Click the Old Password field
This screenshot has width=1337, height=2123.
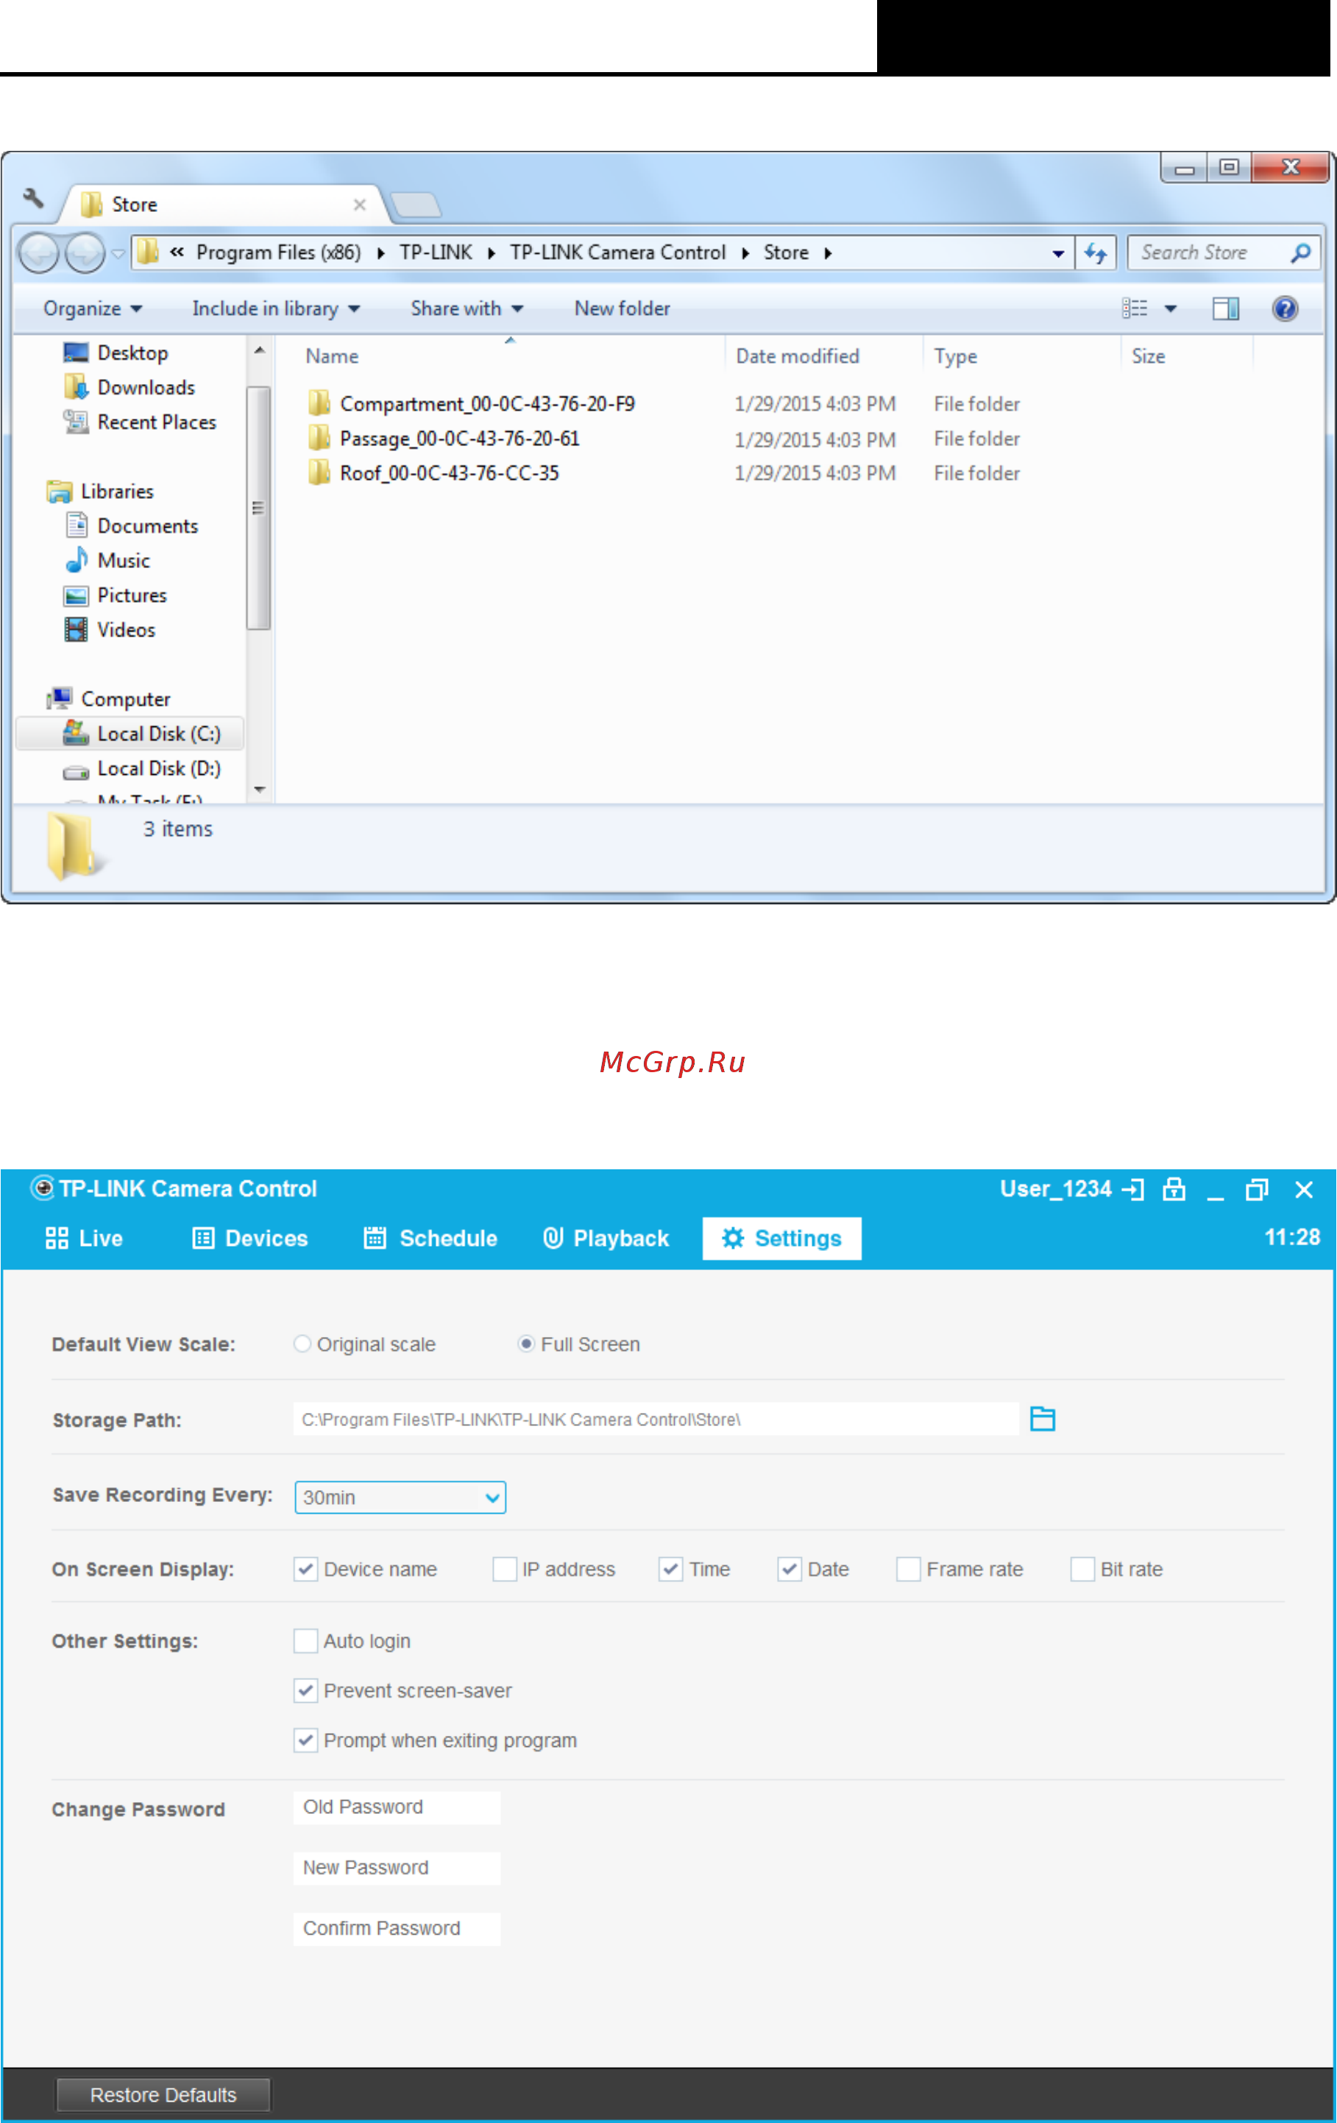click(x=397, y=1807)
